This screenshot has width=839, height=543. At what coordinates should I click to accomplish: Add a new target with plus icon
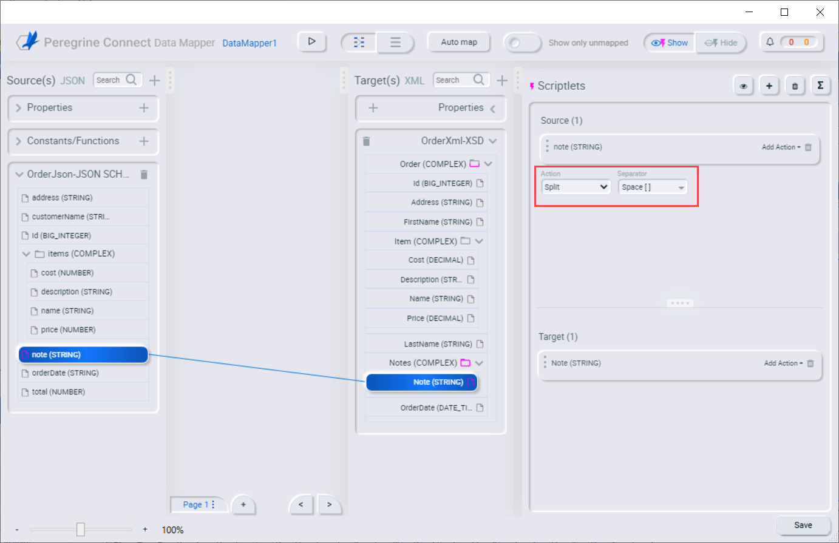[x=502, y=80]
